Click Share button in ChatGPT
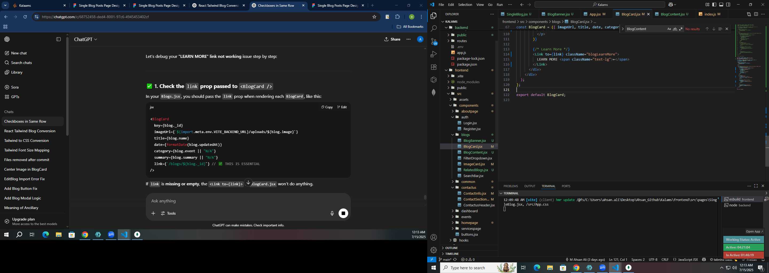 (x=392, y=39)
